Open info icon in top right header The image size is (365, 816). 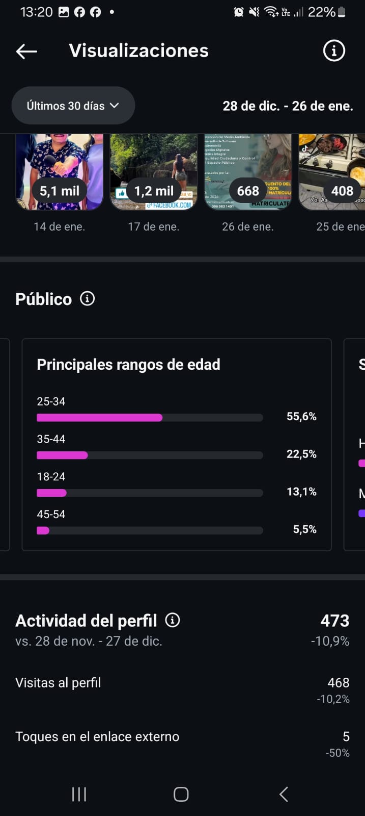point(334,51)
